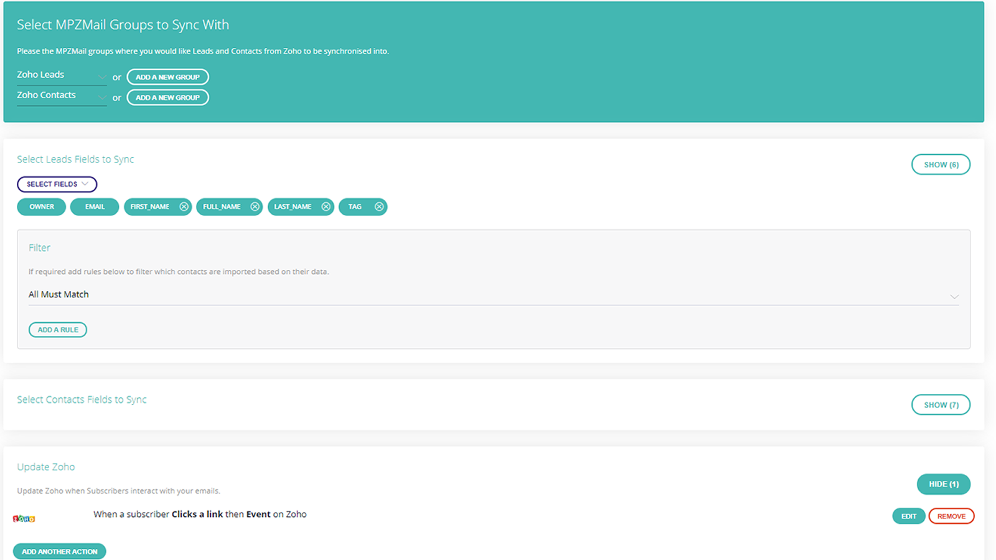This screenshot has width=996, height=560.
Task: Hide the Update Zoho actions
Action: click(943, 484)
